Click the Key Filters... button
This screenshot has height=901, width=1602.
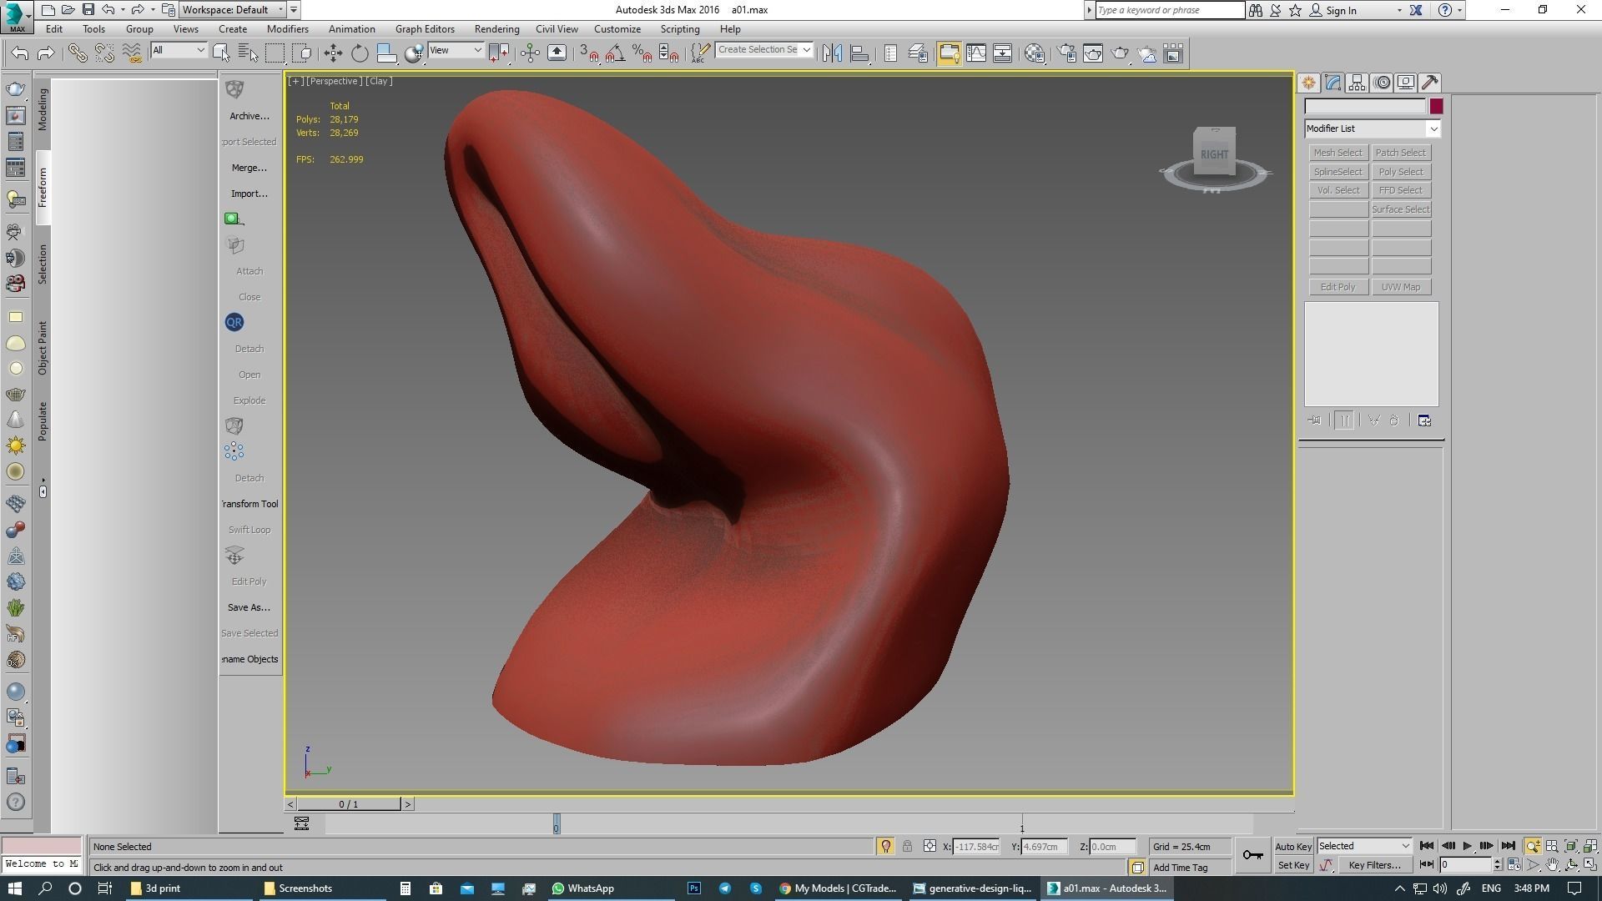coord(1374,865)
